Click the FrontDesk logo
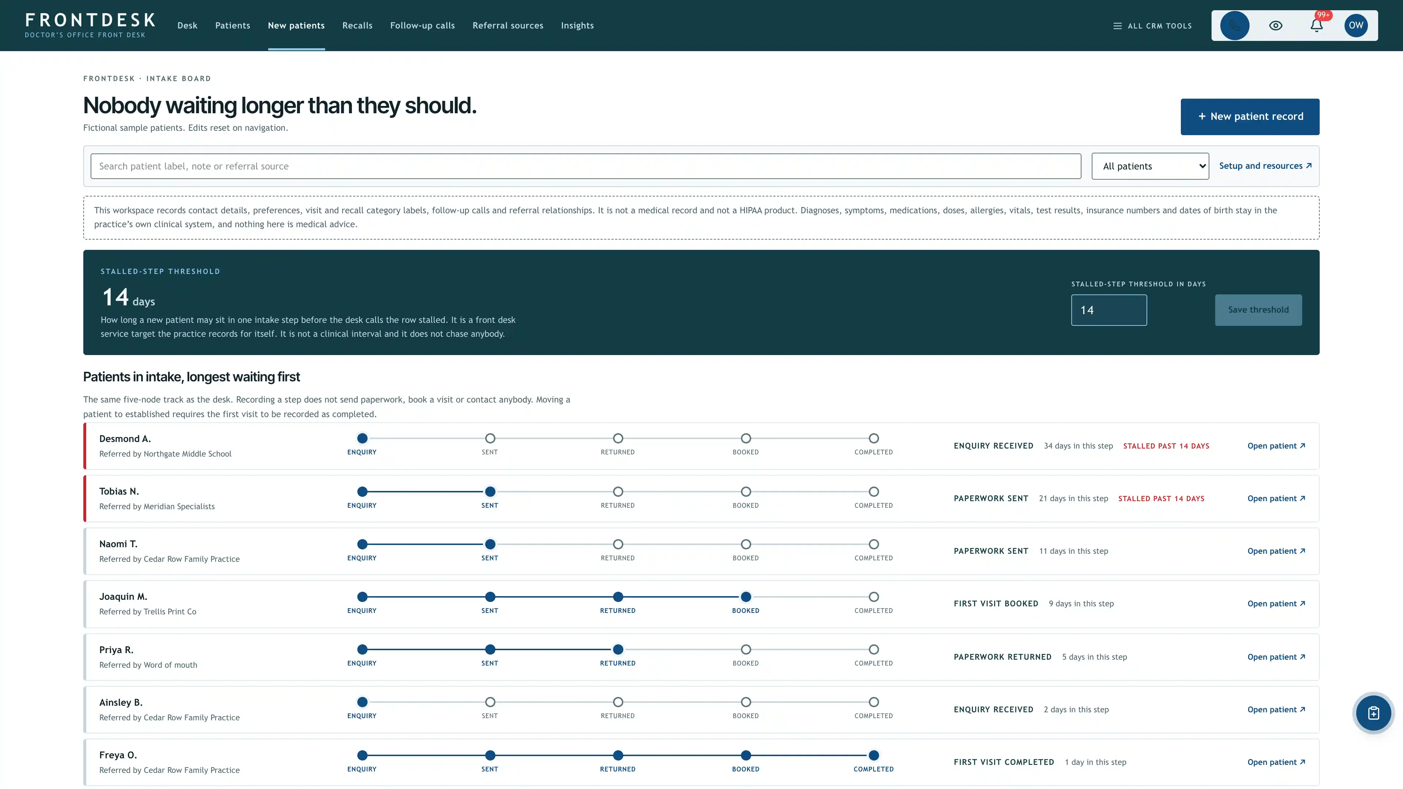The width and height of the screenshot is (1403, 789). click(90, 26)
